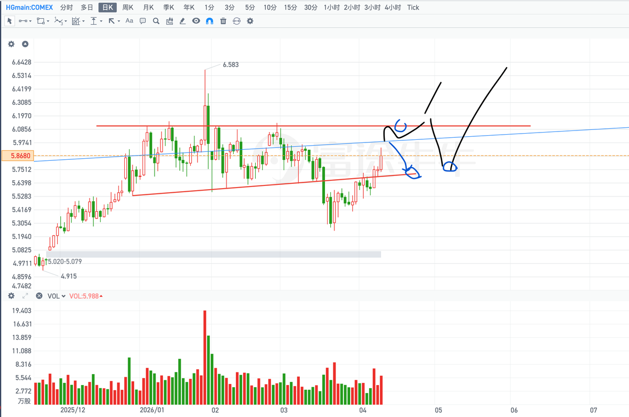Viewport: 629px width, 417px height.
Task: Select the 15分 interval
Action: 290,7
